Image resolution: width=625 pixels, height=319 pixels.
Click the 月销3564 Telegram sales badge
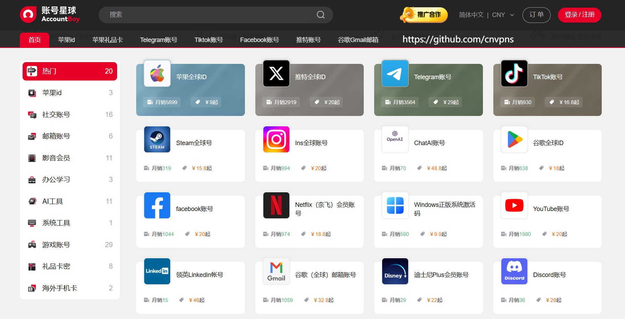(400, 102)
